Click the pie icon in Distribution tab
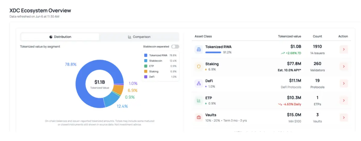This screenshot has height=141, width=361. (x=51, y=37)
